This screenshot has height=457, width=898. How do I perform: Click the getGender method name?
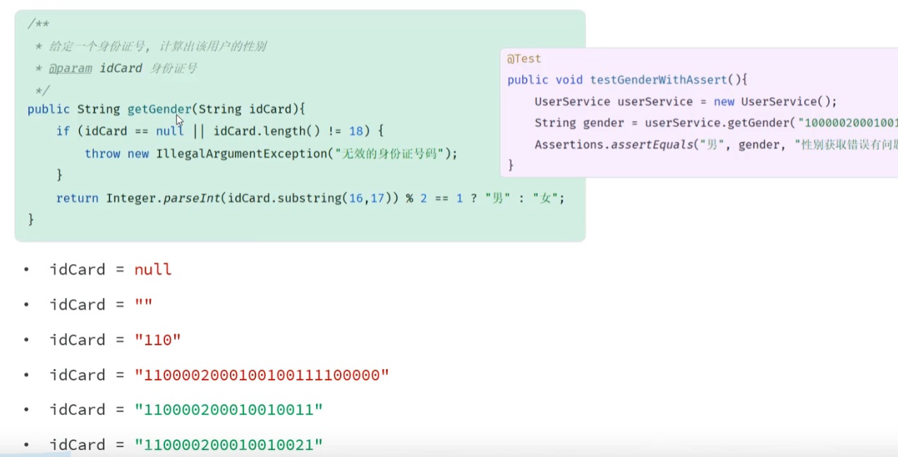(159, 109)
